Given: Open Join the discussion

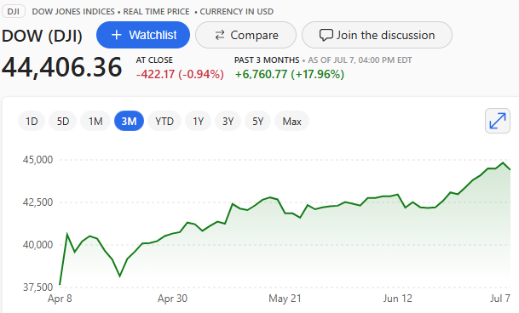Looking at the screenshot, I should click(x=377, y=35).
